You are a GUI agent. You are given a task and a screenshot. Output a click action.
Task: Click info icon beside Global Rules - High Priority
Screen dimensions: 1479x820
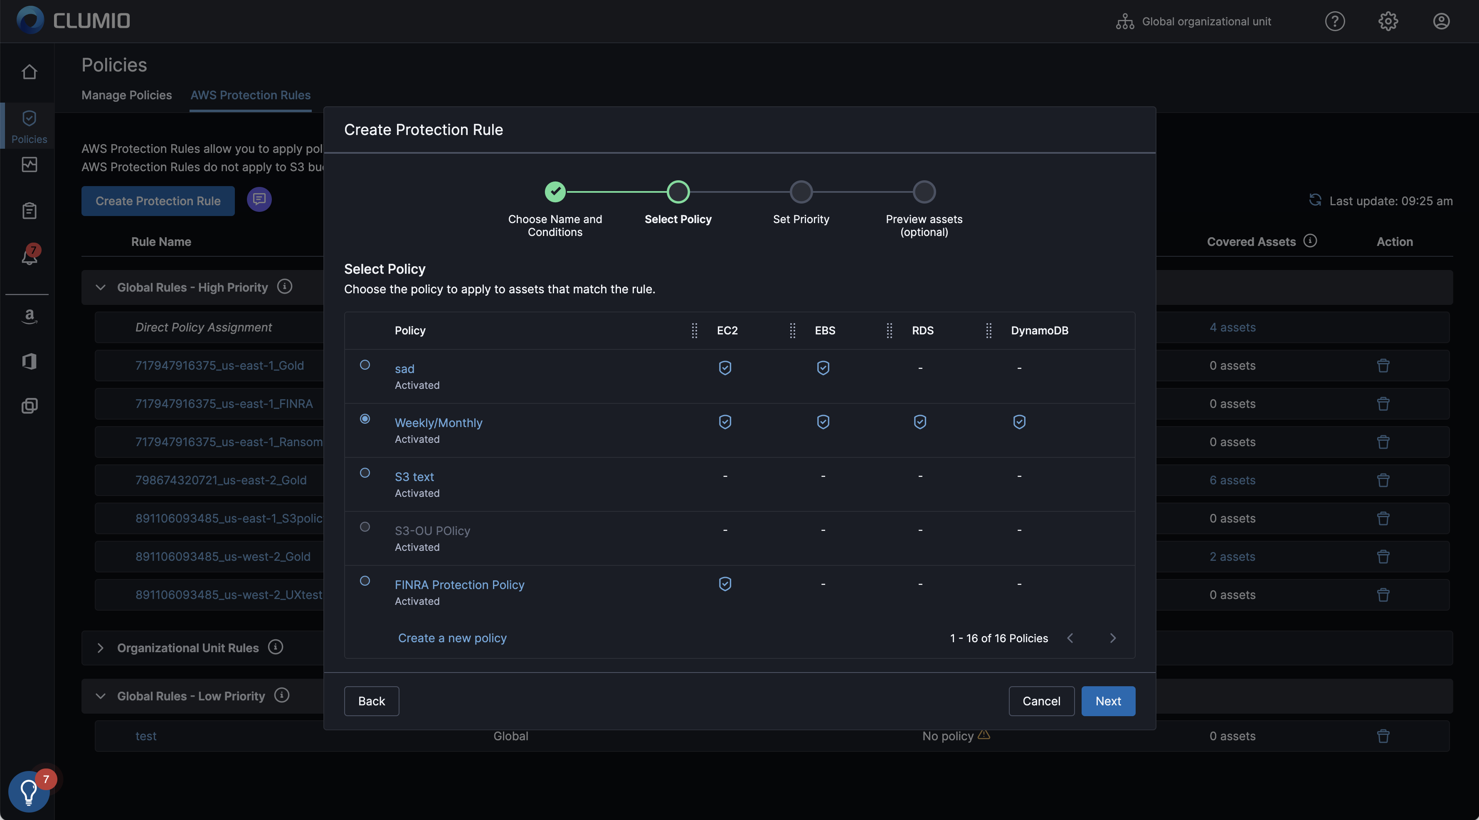285,286
